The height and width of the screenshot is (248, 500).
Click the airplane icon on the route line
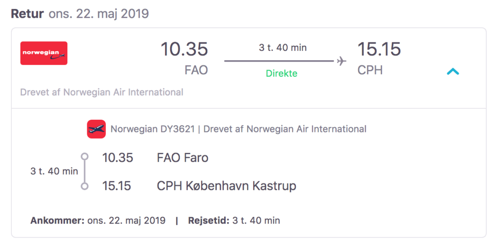point(341,61)
